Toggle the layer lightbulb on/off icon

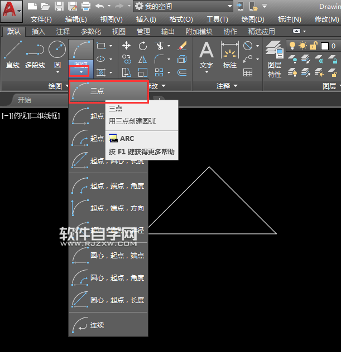tap(292, 45)
